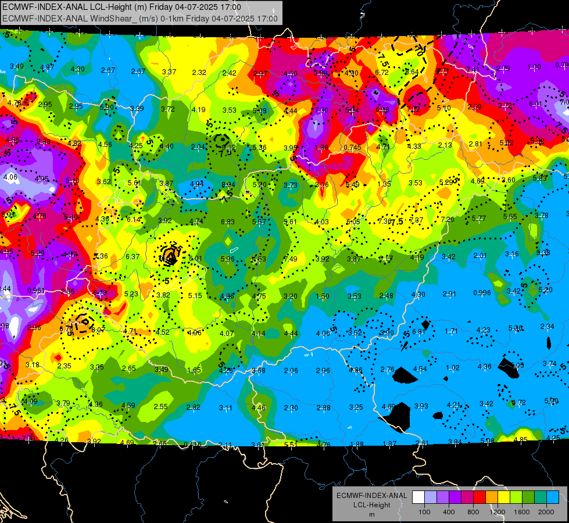Screen dimensions: 569x523
Task: Click the wind shear value 6.83
Action: click(x=228, y=221)
